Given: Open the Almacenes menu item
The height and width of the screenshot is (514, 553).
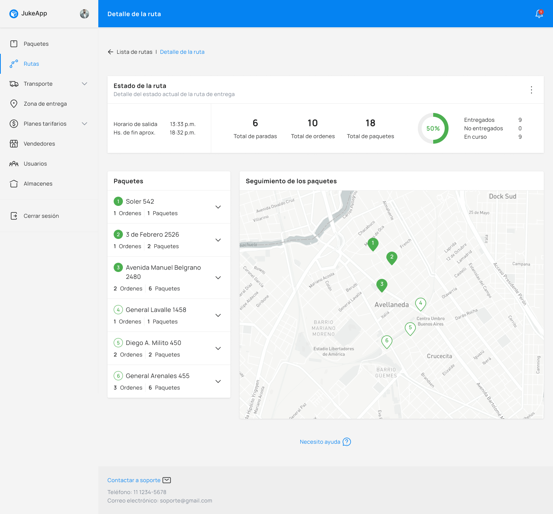Looking at the screenshot, I should coord(49,184).
